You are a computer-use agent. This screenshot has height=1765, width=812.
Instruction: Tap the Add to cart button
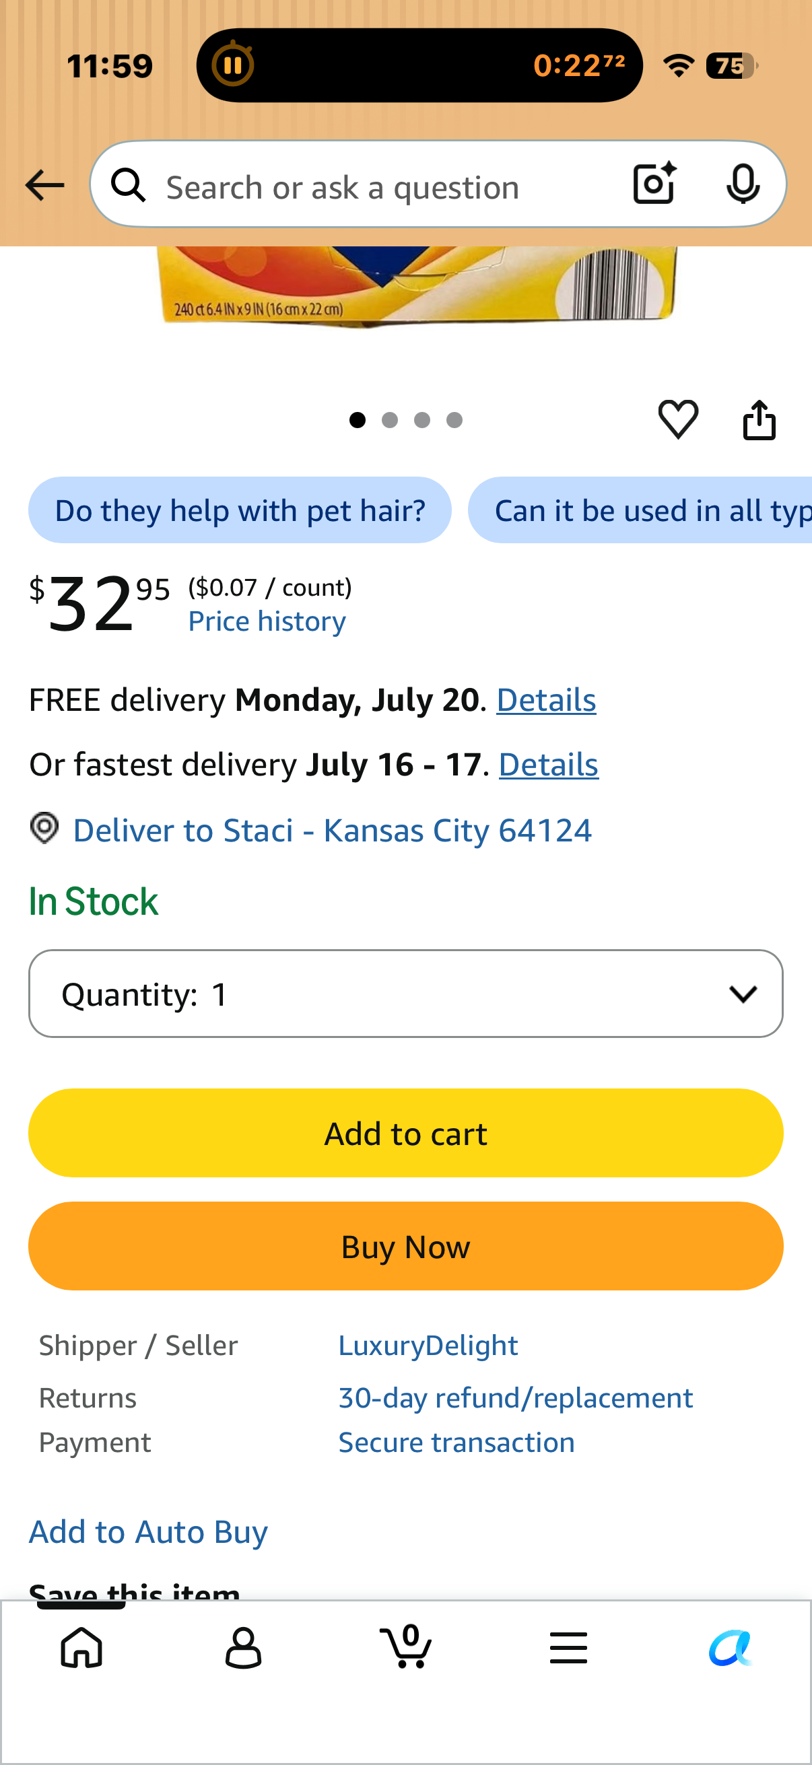pyautogui.click(x=405, y=1133)
